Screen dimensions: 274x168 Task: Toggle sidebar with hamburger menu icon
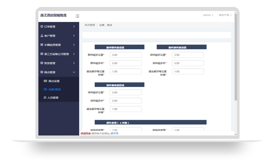[x=77, y=16]
